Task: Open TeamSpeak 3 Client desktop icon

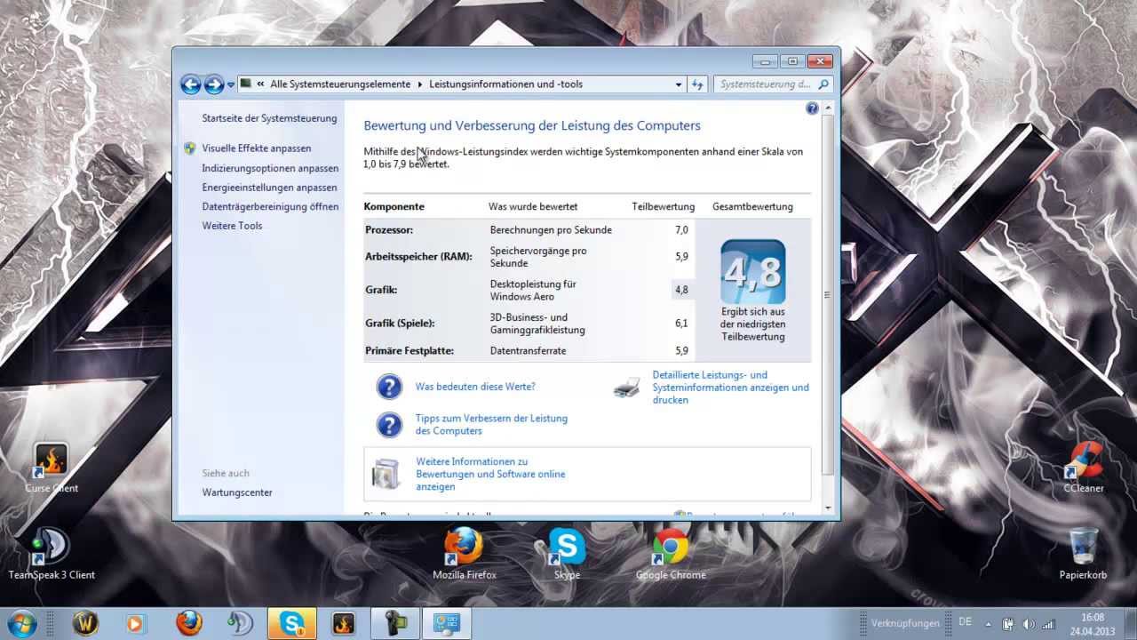Action: point(52,554)
